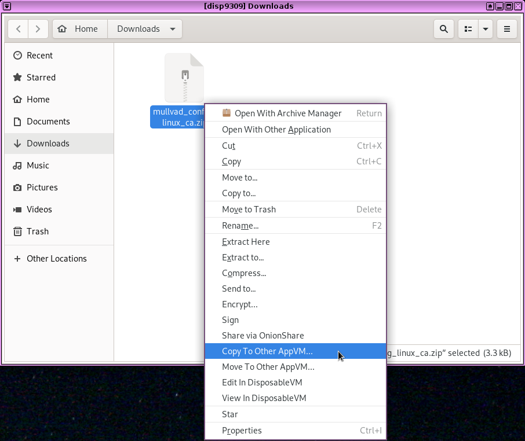Go back with the left arrow button
Viewport: 525px width, 441px height.
[19, 29]
